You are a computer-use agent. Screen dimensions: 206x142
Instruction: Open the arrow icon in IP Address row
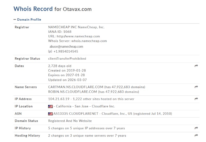(x=196, y=99)
